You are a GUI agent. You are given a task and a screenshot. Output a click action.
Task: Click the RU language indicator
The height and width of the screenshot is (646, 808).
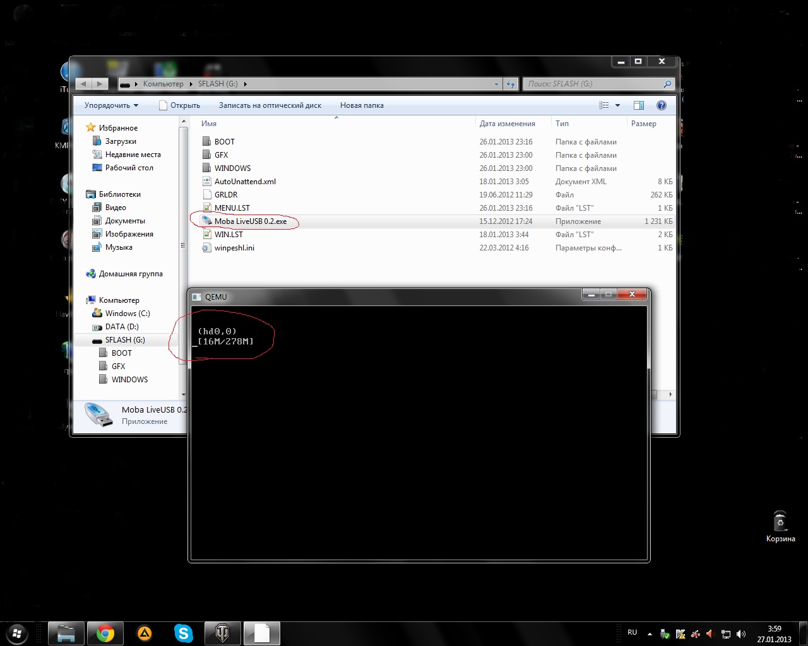tap(633, 632)
